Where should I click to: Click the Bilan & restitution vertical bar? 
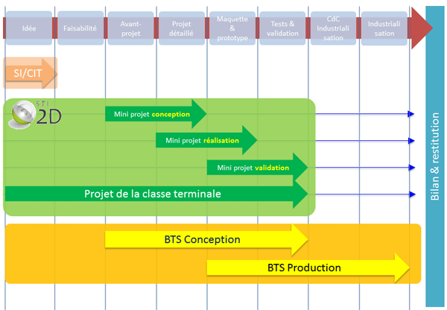point(435,156)
